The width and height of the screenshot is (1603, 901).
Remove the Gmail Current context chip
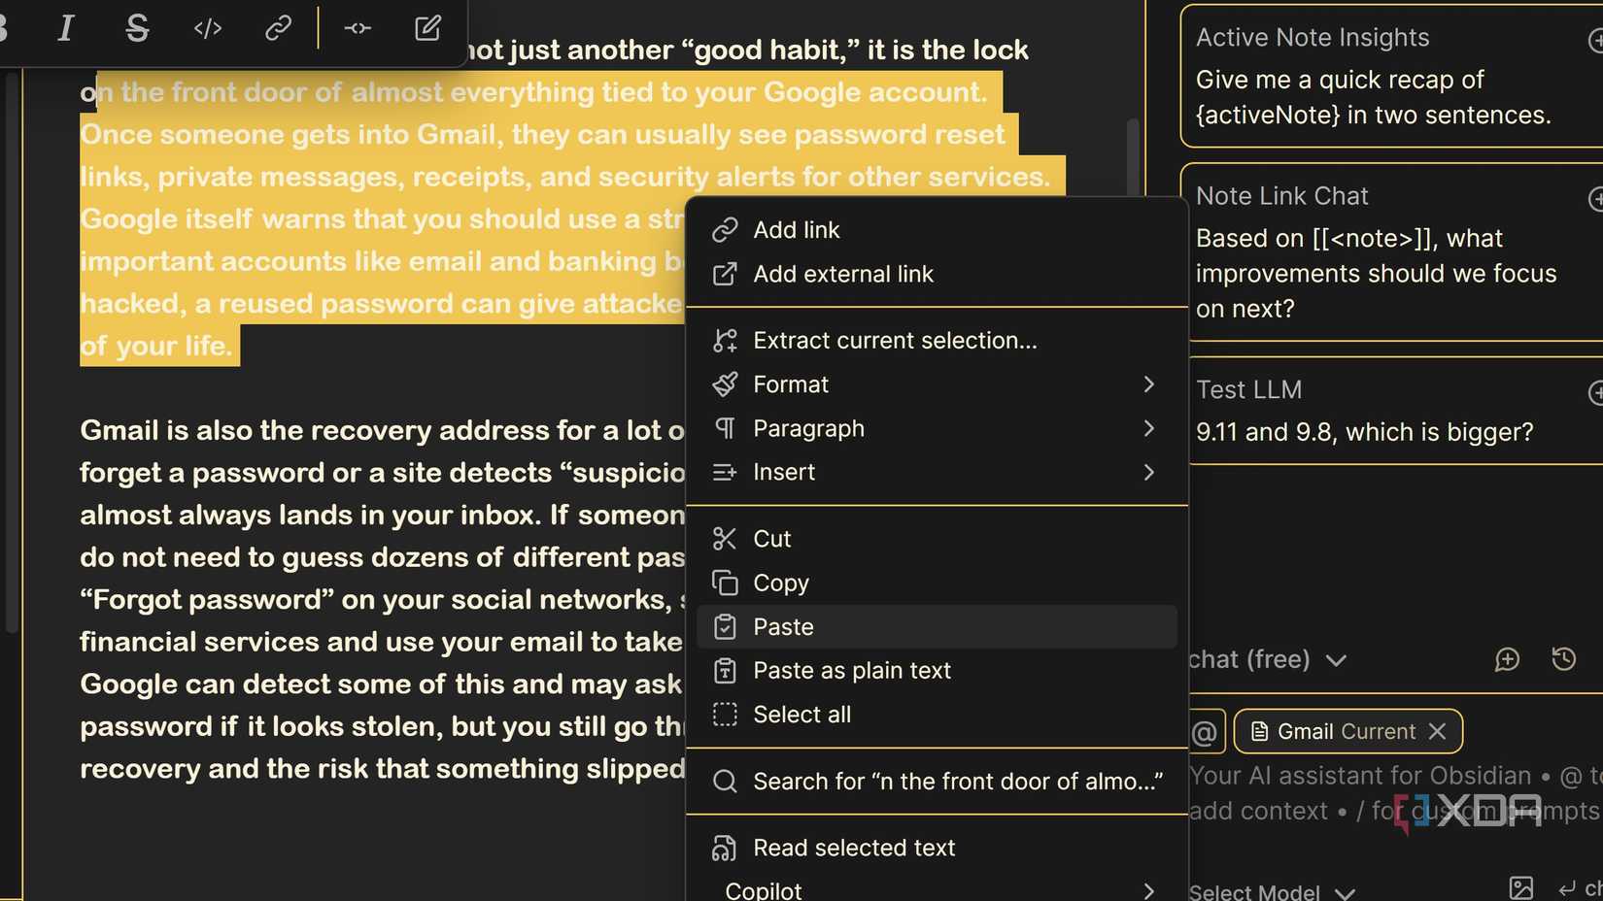pyautogui.click(x=1439, y=732)
